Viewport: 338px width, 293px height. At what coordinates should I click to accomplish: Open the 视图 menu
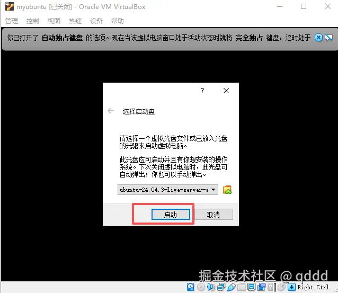click(54, 21)
